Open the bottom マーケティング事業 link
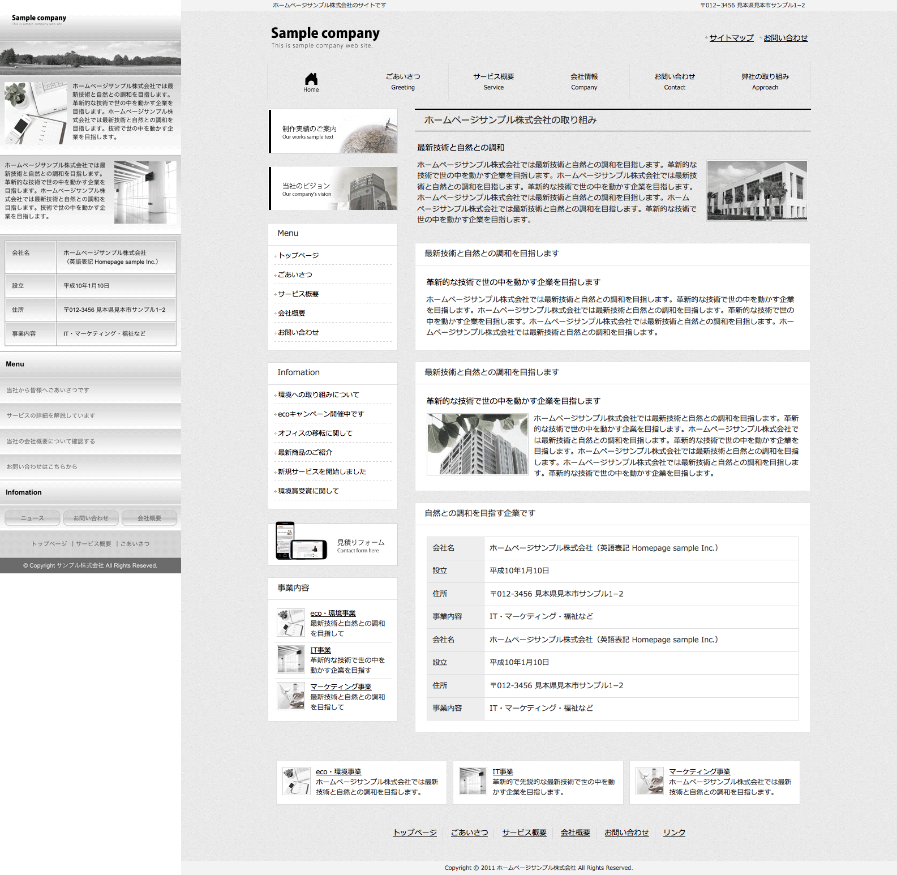The height and width of the screenshot is (875, 897). (699, 771)
